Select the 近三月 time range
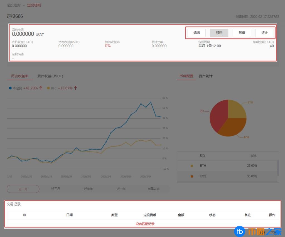Image resolution: width=285 pixels, height=237 pixels. [56, 189]
